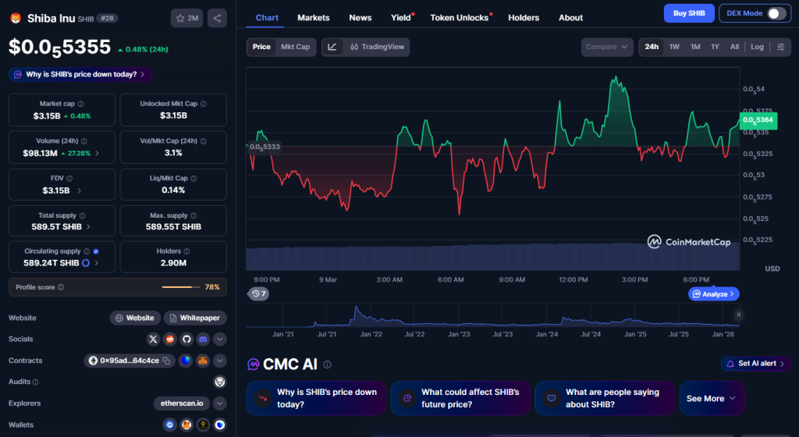Copy the 0x95ad...64c4ce contract address
Screen dimensions: 799x437
point(129,361)
